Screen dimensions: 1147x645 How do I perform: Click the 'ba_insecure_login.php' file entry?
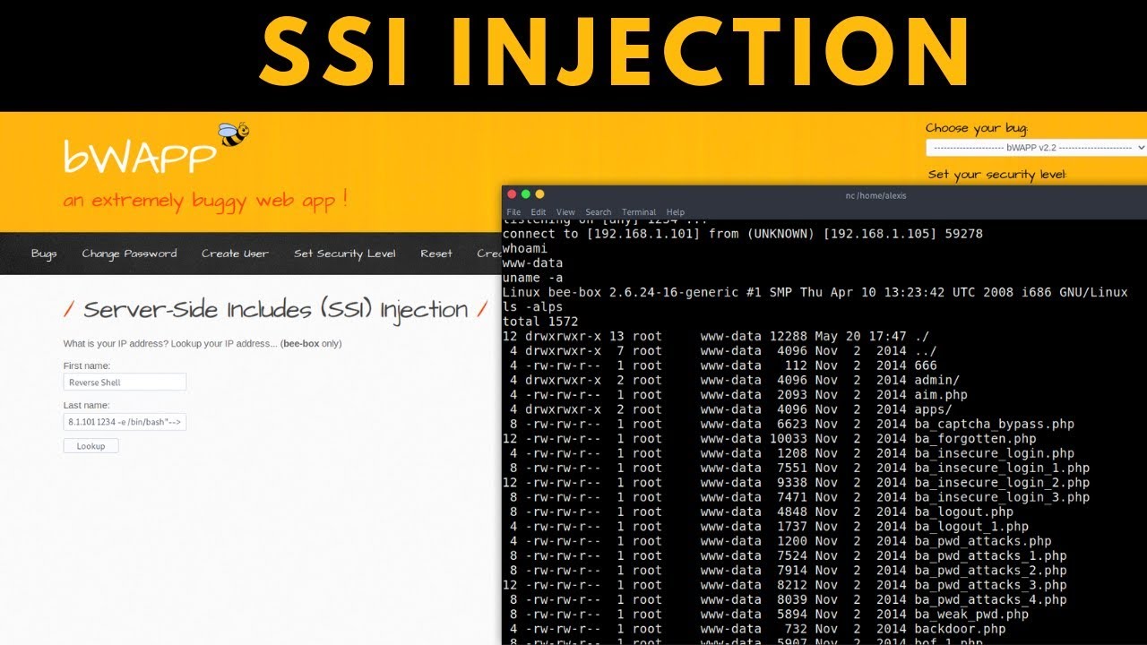(x=995, y=453)
